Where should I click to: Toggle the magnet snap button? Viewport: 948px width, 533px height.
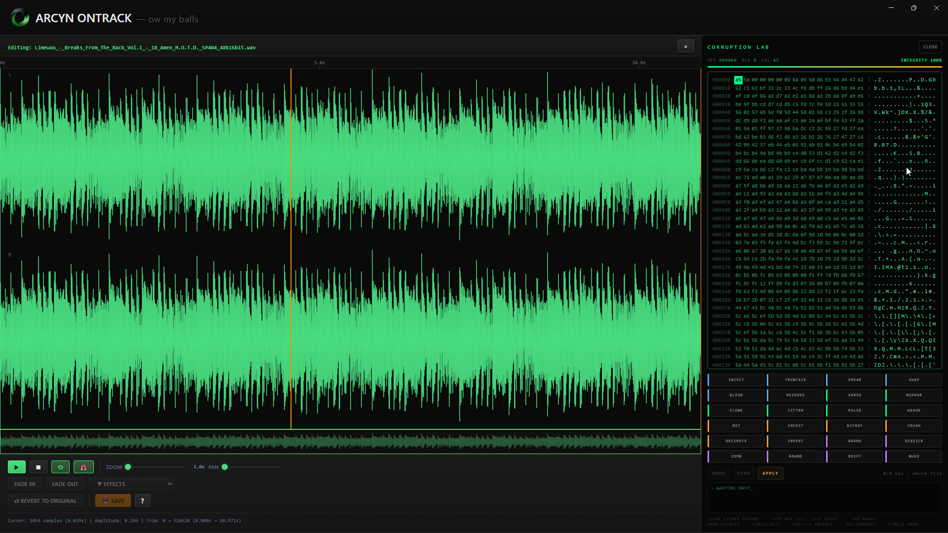[x=83, y=467]
